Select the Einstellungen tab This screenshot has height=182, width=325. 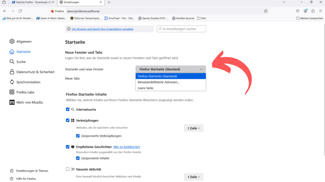80,2
